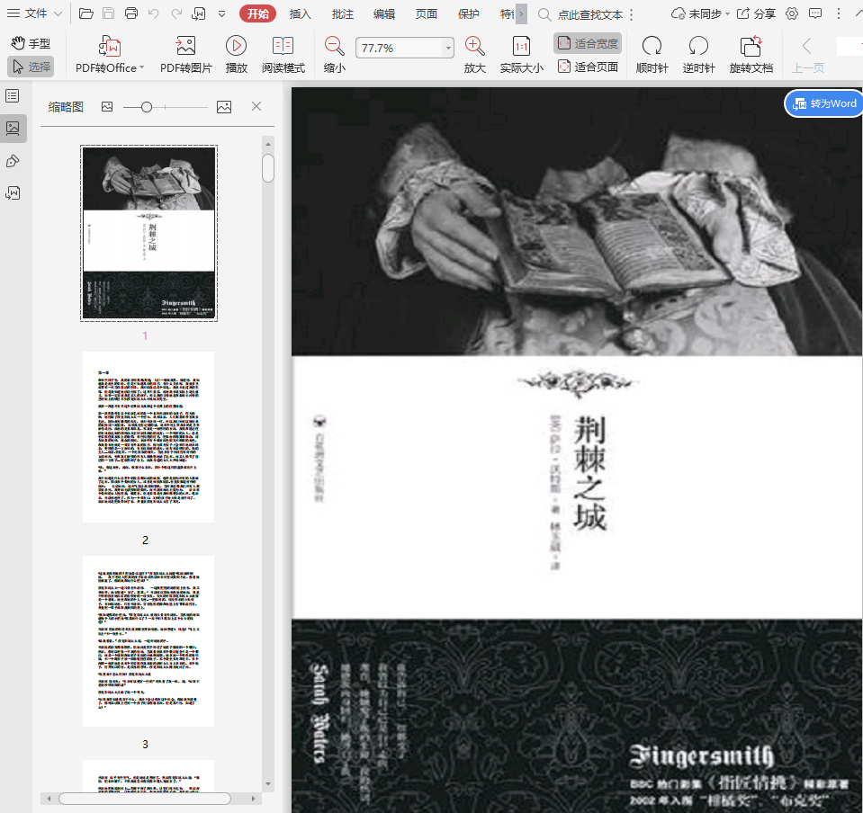Click the open folder icon

point(85,13)
